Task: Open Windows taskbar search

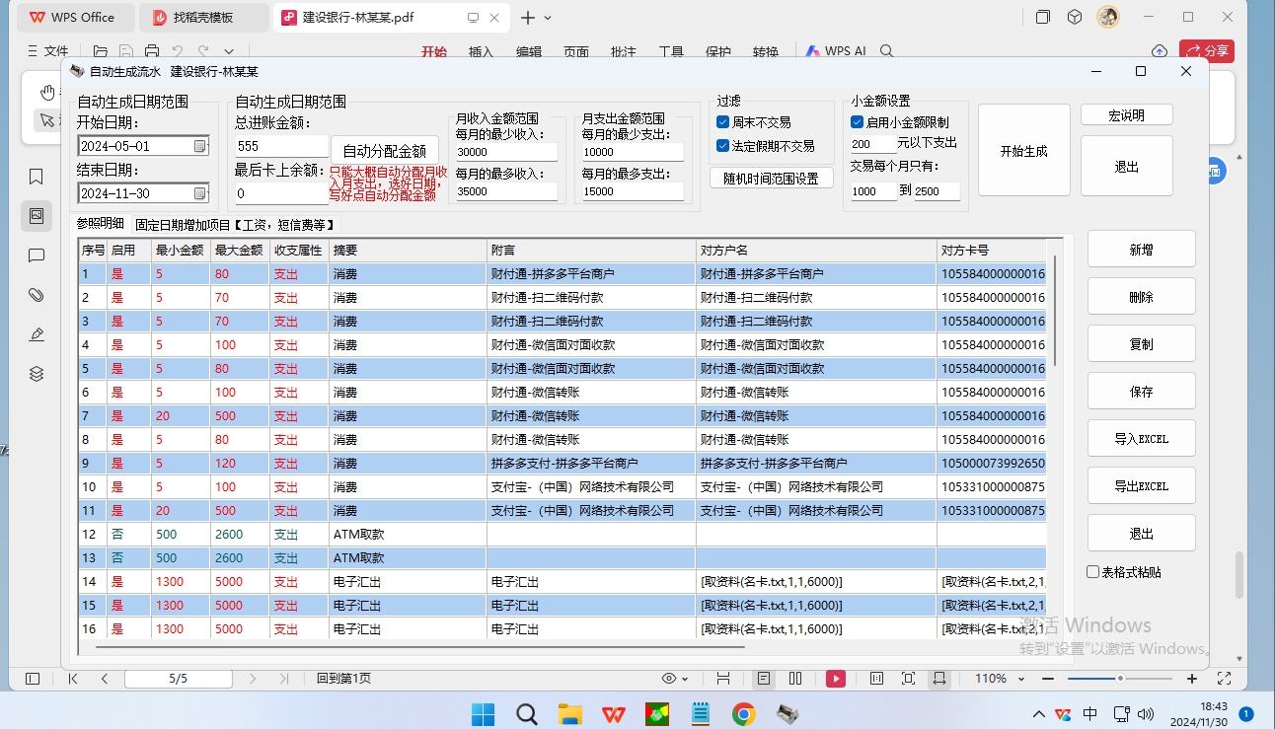Action: tap(527, 713)
